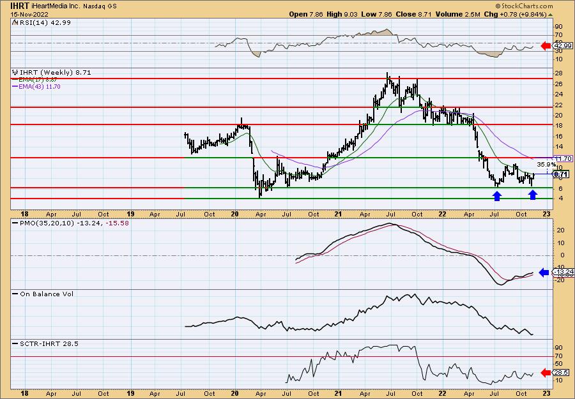Click the SCTR-IHRT legend line marker
Screen dimensions: 575x399
pos(15,343)
